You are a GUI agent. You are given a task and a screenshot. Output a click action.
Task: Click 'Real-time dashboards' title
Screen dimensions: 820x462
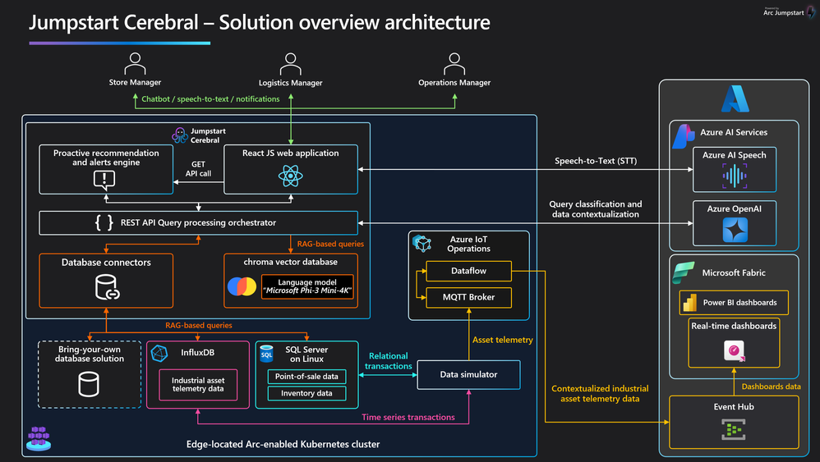point(734,326)
